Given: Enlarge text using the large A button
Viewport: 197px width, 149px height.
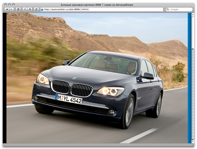Looking at the screenshot, I should (x=30, y=9).
